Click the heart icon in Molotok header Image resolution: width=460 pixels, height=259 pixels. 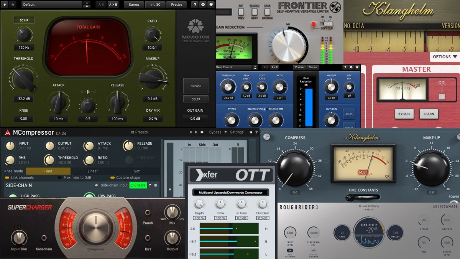pyautogui.click(x=211, y=4)
